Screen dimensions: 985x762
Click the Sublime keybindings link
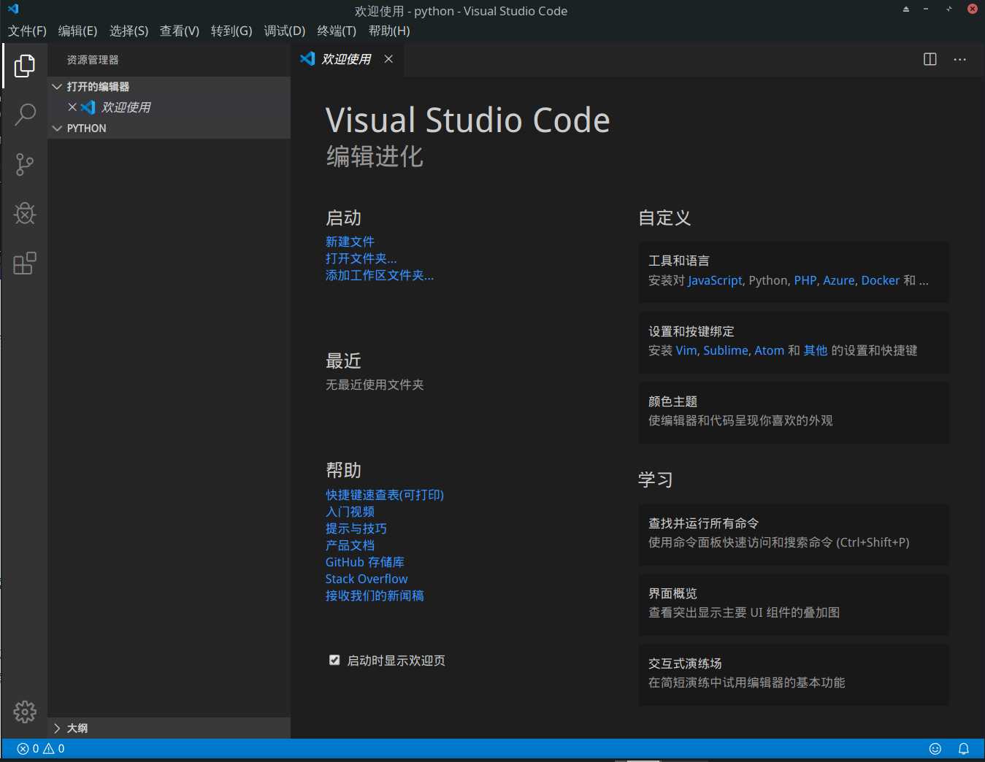[726, 350]
